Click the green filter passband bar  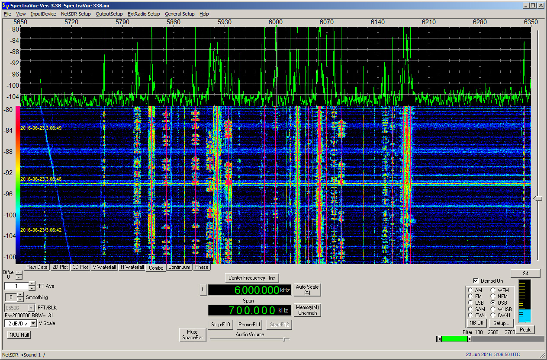pyautogui.click(x=454, y=339)
